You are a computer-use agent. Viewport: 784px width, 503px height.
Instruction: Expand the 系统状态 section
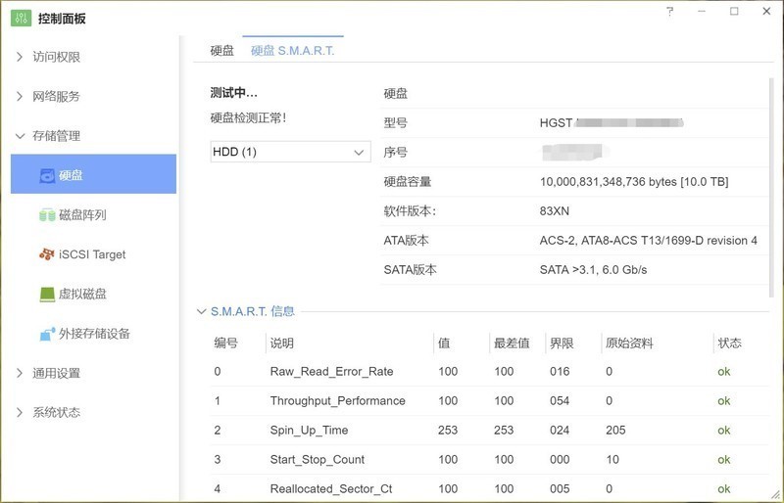coord(20,413)
